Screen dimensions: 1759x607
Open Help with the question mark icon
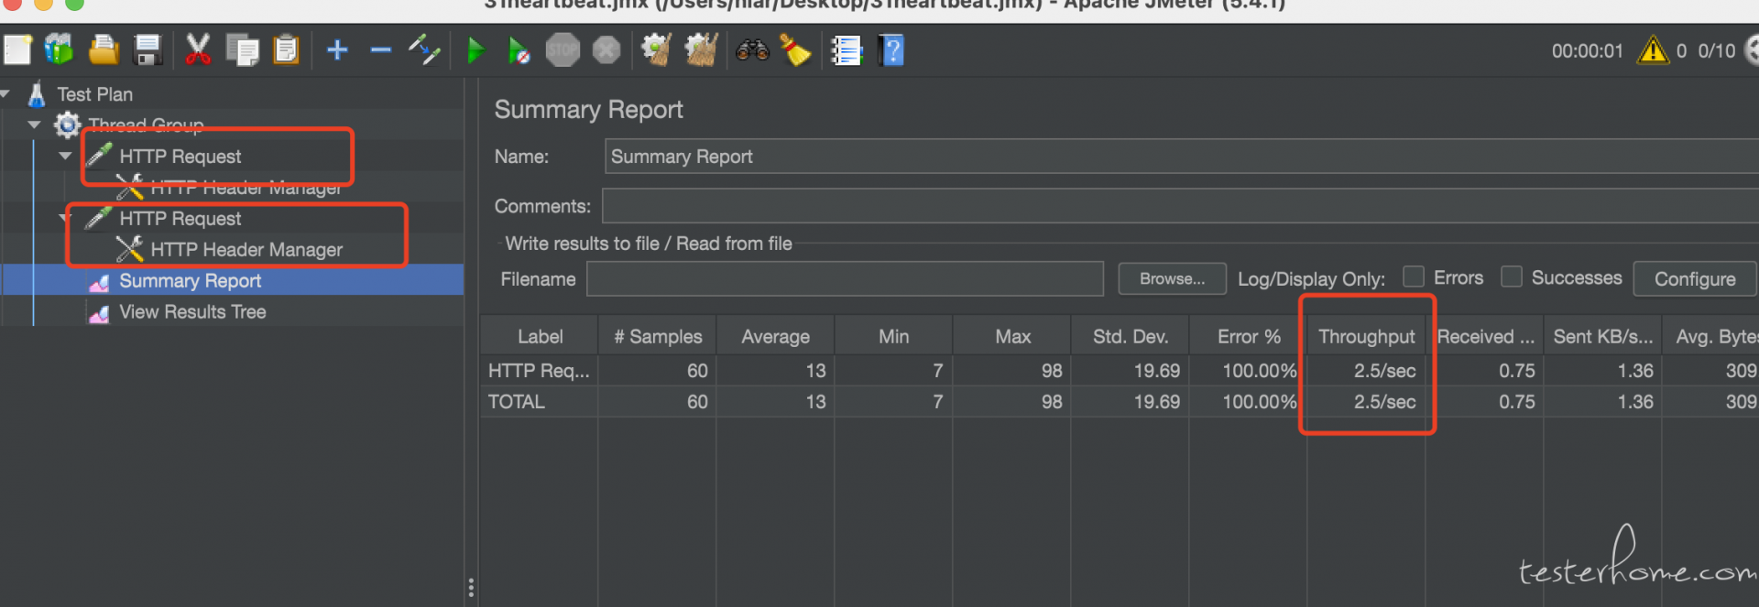pyautogui.click(x=891, y=50)
